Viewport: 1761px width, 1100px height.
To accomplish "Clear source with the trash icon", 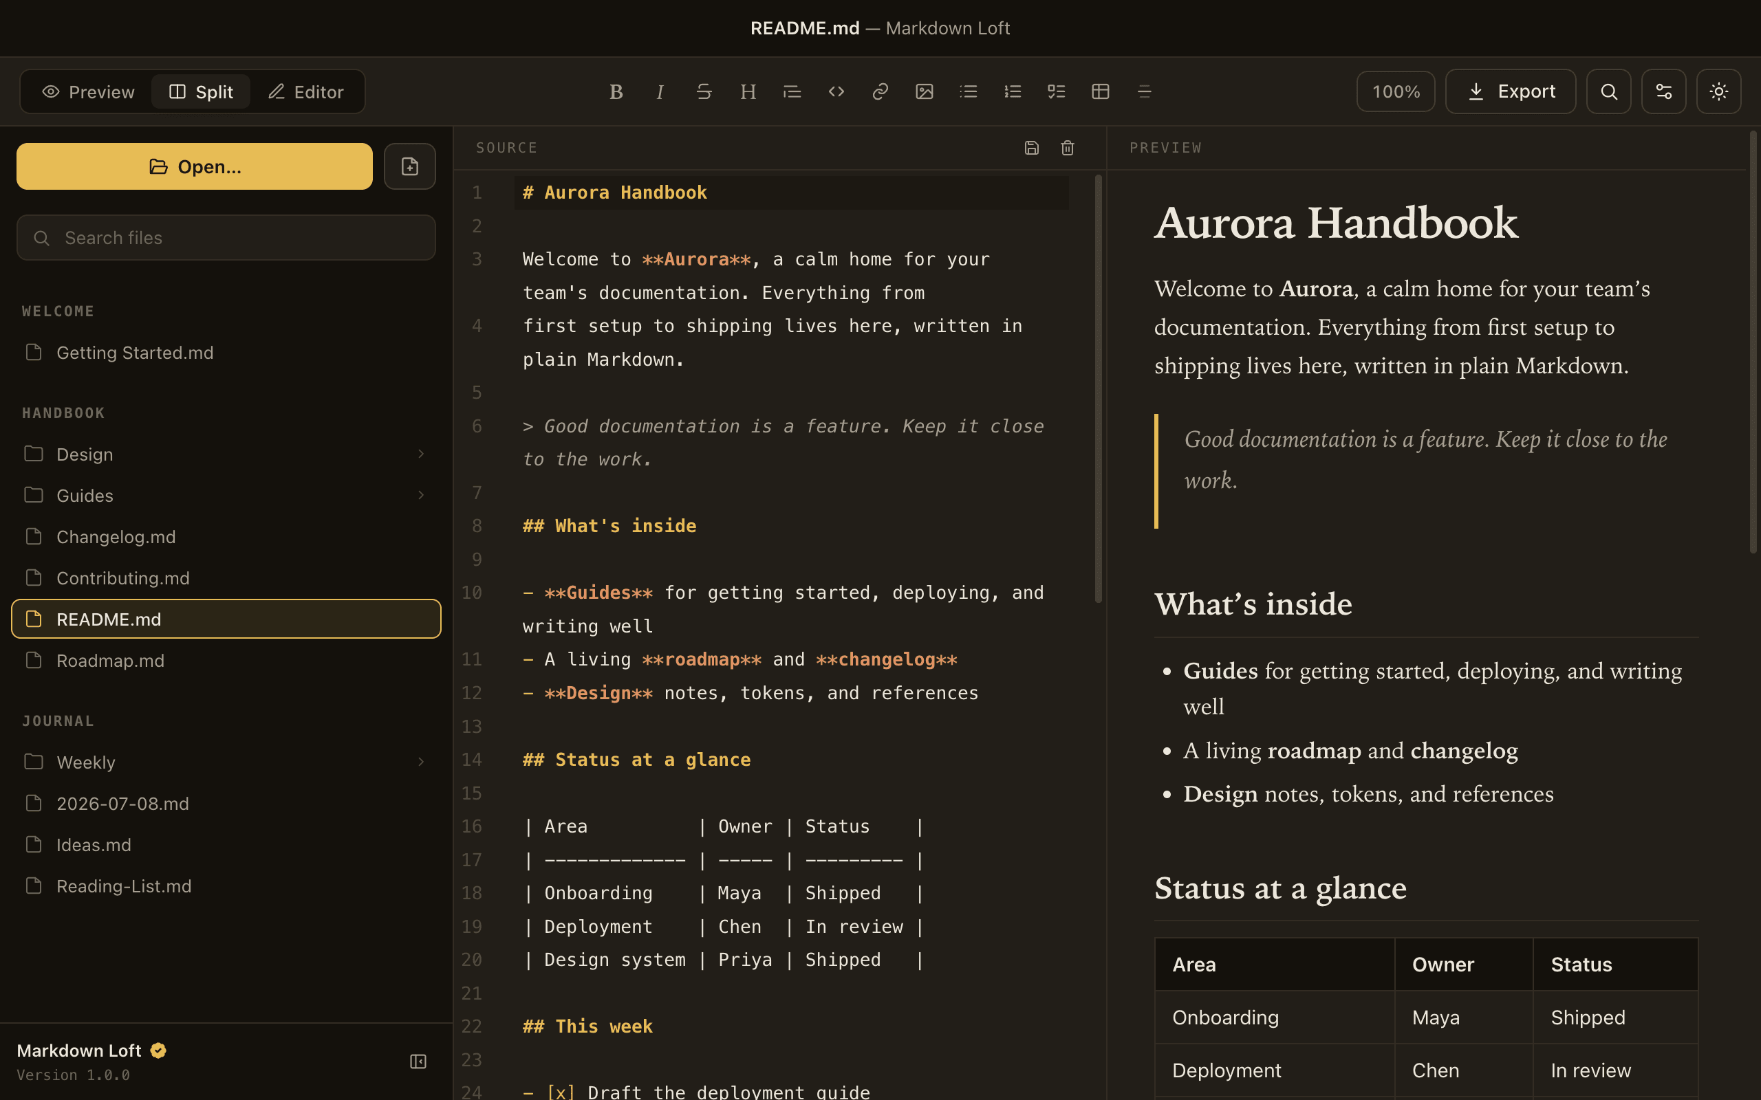I will [x=1068, y=148].
